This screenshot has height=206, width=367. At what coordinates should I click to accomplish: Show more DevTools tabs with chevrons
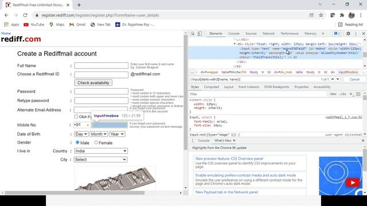tap(323, 34)
